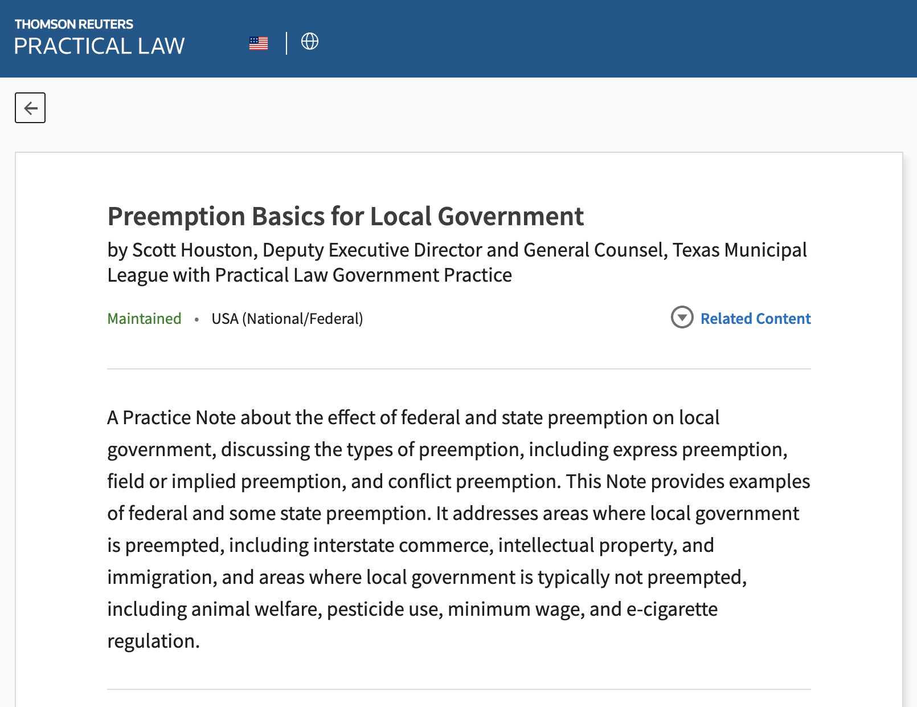Open the Related Content link
This screenshot has width=917, height=707.
coord(755,319)
